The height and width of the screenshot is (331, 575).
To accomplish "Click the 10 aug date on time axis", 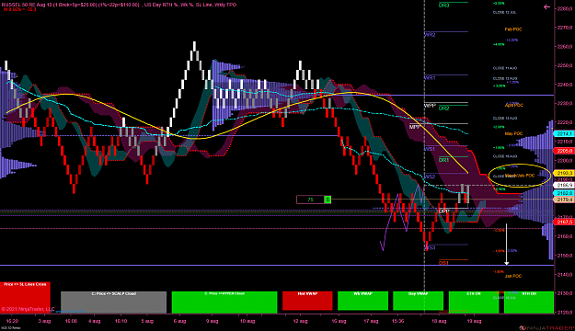I will tap(247, 321).
